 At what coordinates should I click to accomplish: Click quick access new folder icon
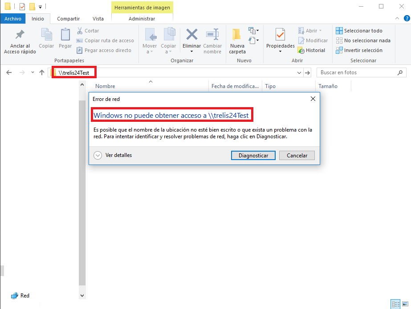coord(32,6)
